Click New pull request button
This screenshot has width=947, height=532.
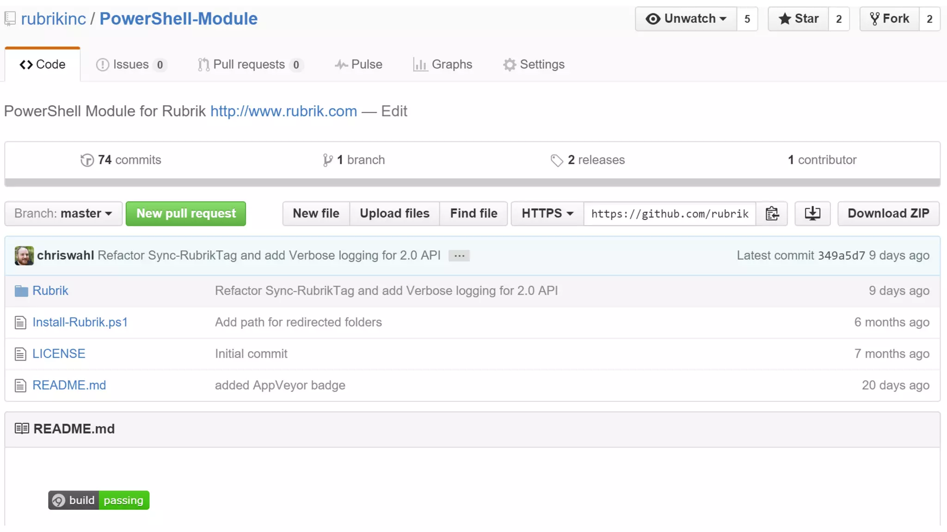(x=186, y=213)
